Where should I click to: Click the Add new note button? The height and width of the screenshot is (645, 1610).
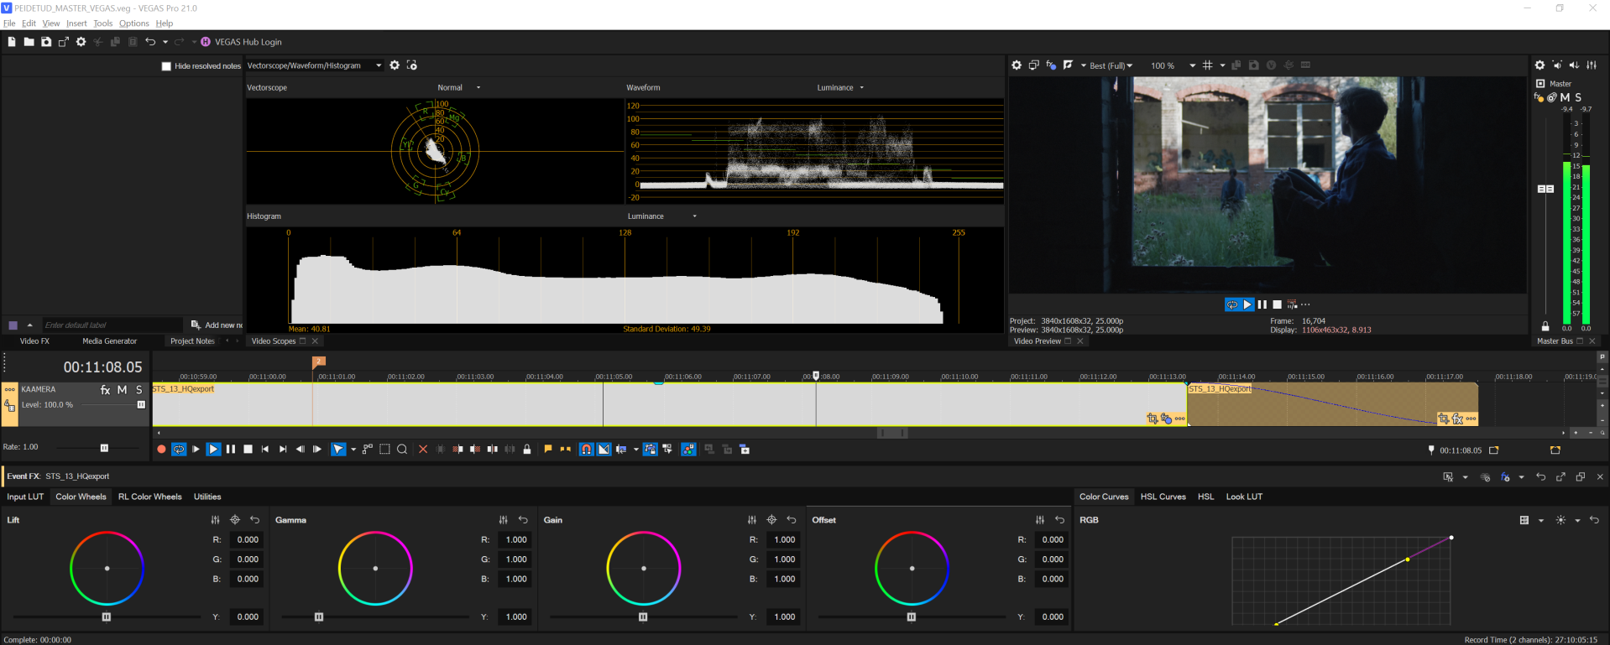click(x=217, y=325)
